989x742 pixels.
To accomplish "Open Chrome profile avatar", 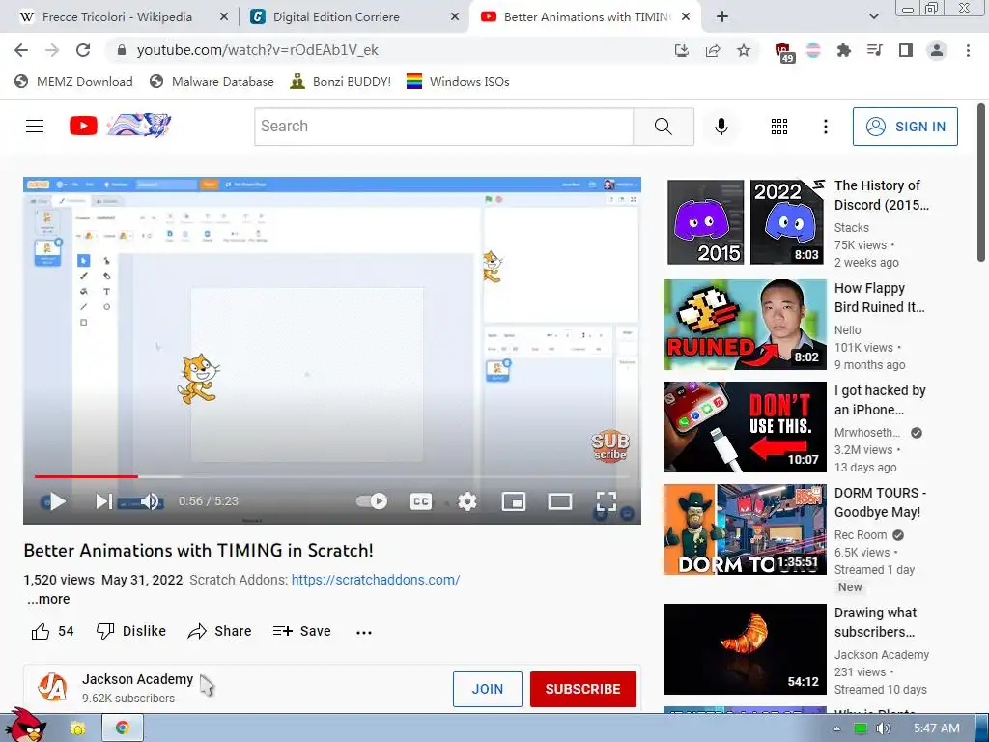I will (x=937, y=50).
